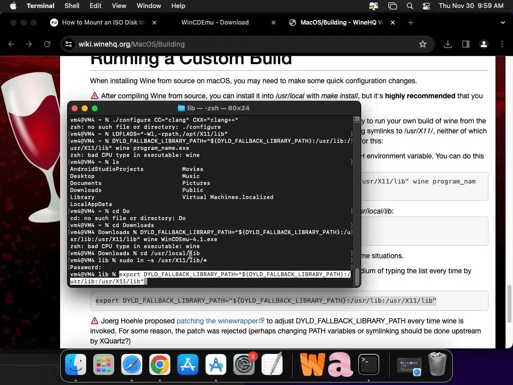513x385 pixels.
Task: Launch Safari from the Dock
Action: coord(132,364)
